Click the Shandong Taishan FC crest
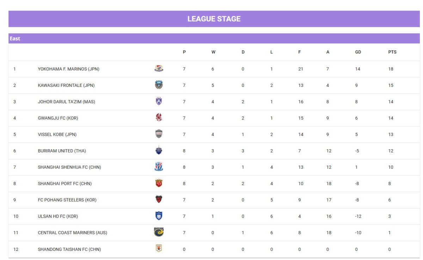The width and height of the screenshot is (423, 260). pos(159,249)
